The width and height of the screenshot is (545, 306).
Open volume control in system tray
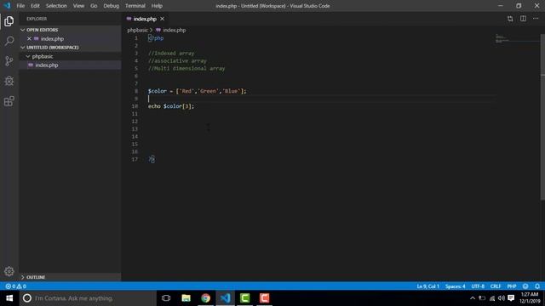click(502, 298)
